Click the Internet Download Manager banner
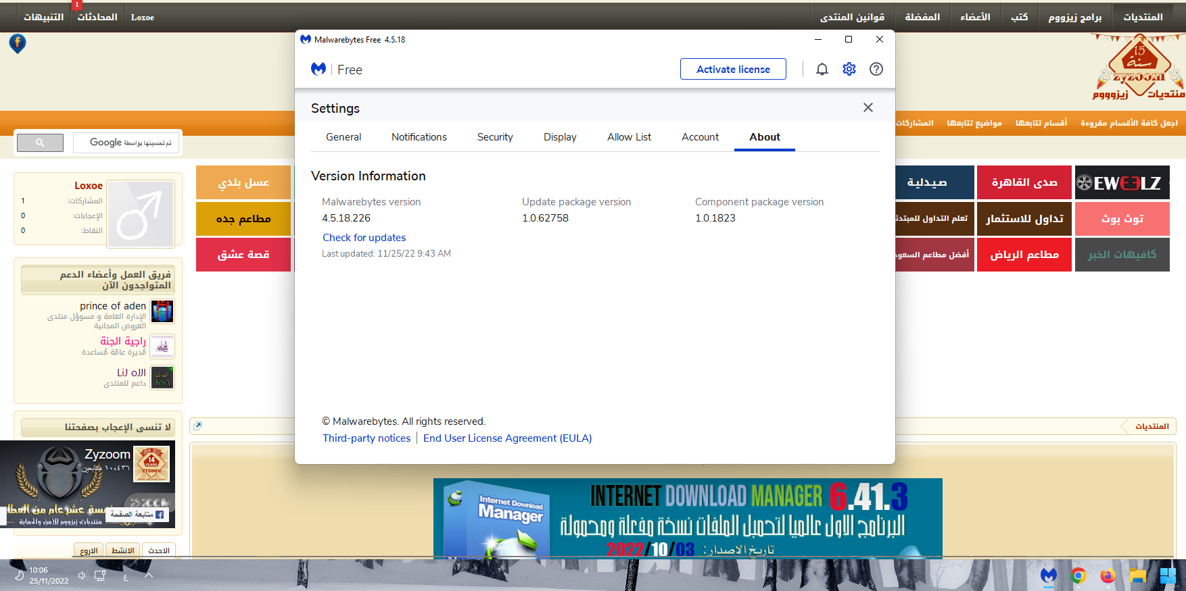Viewport: 1186px width, 591px height. point(688,519)
